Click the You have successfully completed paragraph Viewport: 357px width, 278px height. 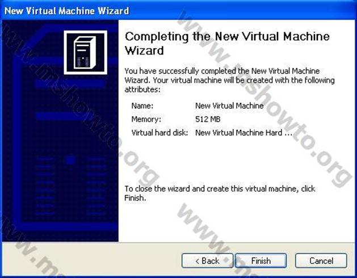(x=229, y=80)
